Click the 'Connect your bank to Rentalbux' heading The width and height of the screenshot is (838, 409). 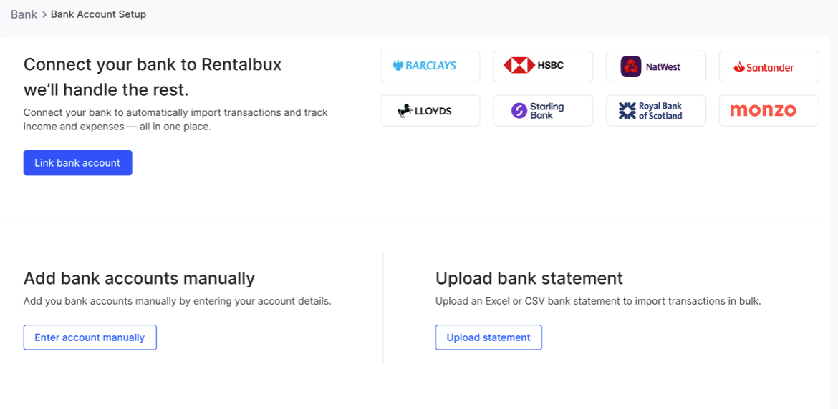pyautogui.click(x=153, y=64)
